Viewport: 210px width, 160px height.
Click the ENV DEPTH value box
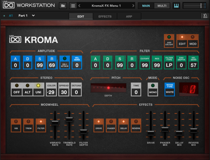pos(181,65)
